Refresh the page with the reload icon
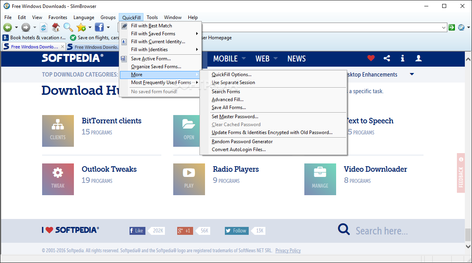Image resolution: width=472 pixels, height=263 pixels. (x=44, y=27)
